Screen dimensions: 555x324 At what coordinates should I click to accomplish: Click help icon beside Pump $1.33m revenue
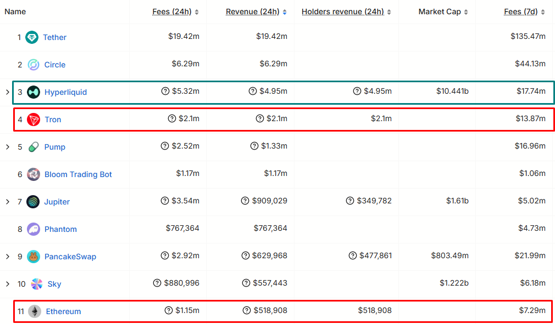(254, 146)
